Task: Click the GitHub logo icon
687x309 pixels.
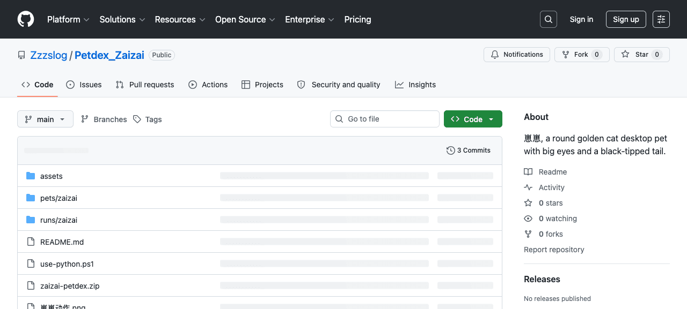Action: coord(26,19)
